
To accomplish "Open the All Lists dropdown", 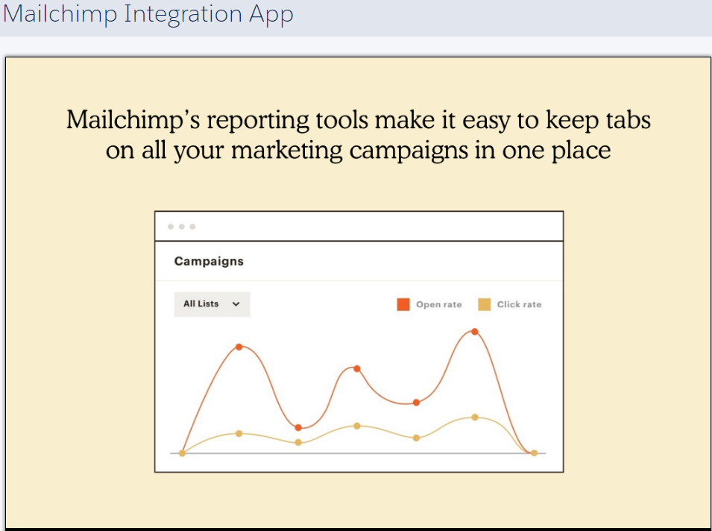I will tap(212, 304).
